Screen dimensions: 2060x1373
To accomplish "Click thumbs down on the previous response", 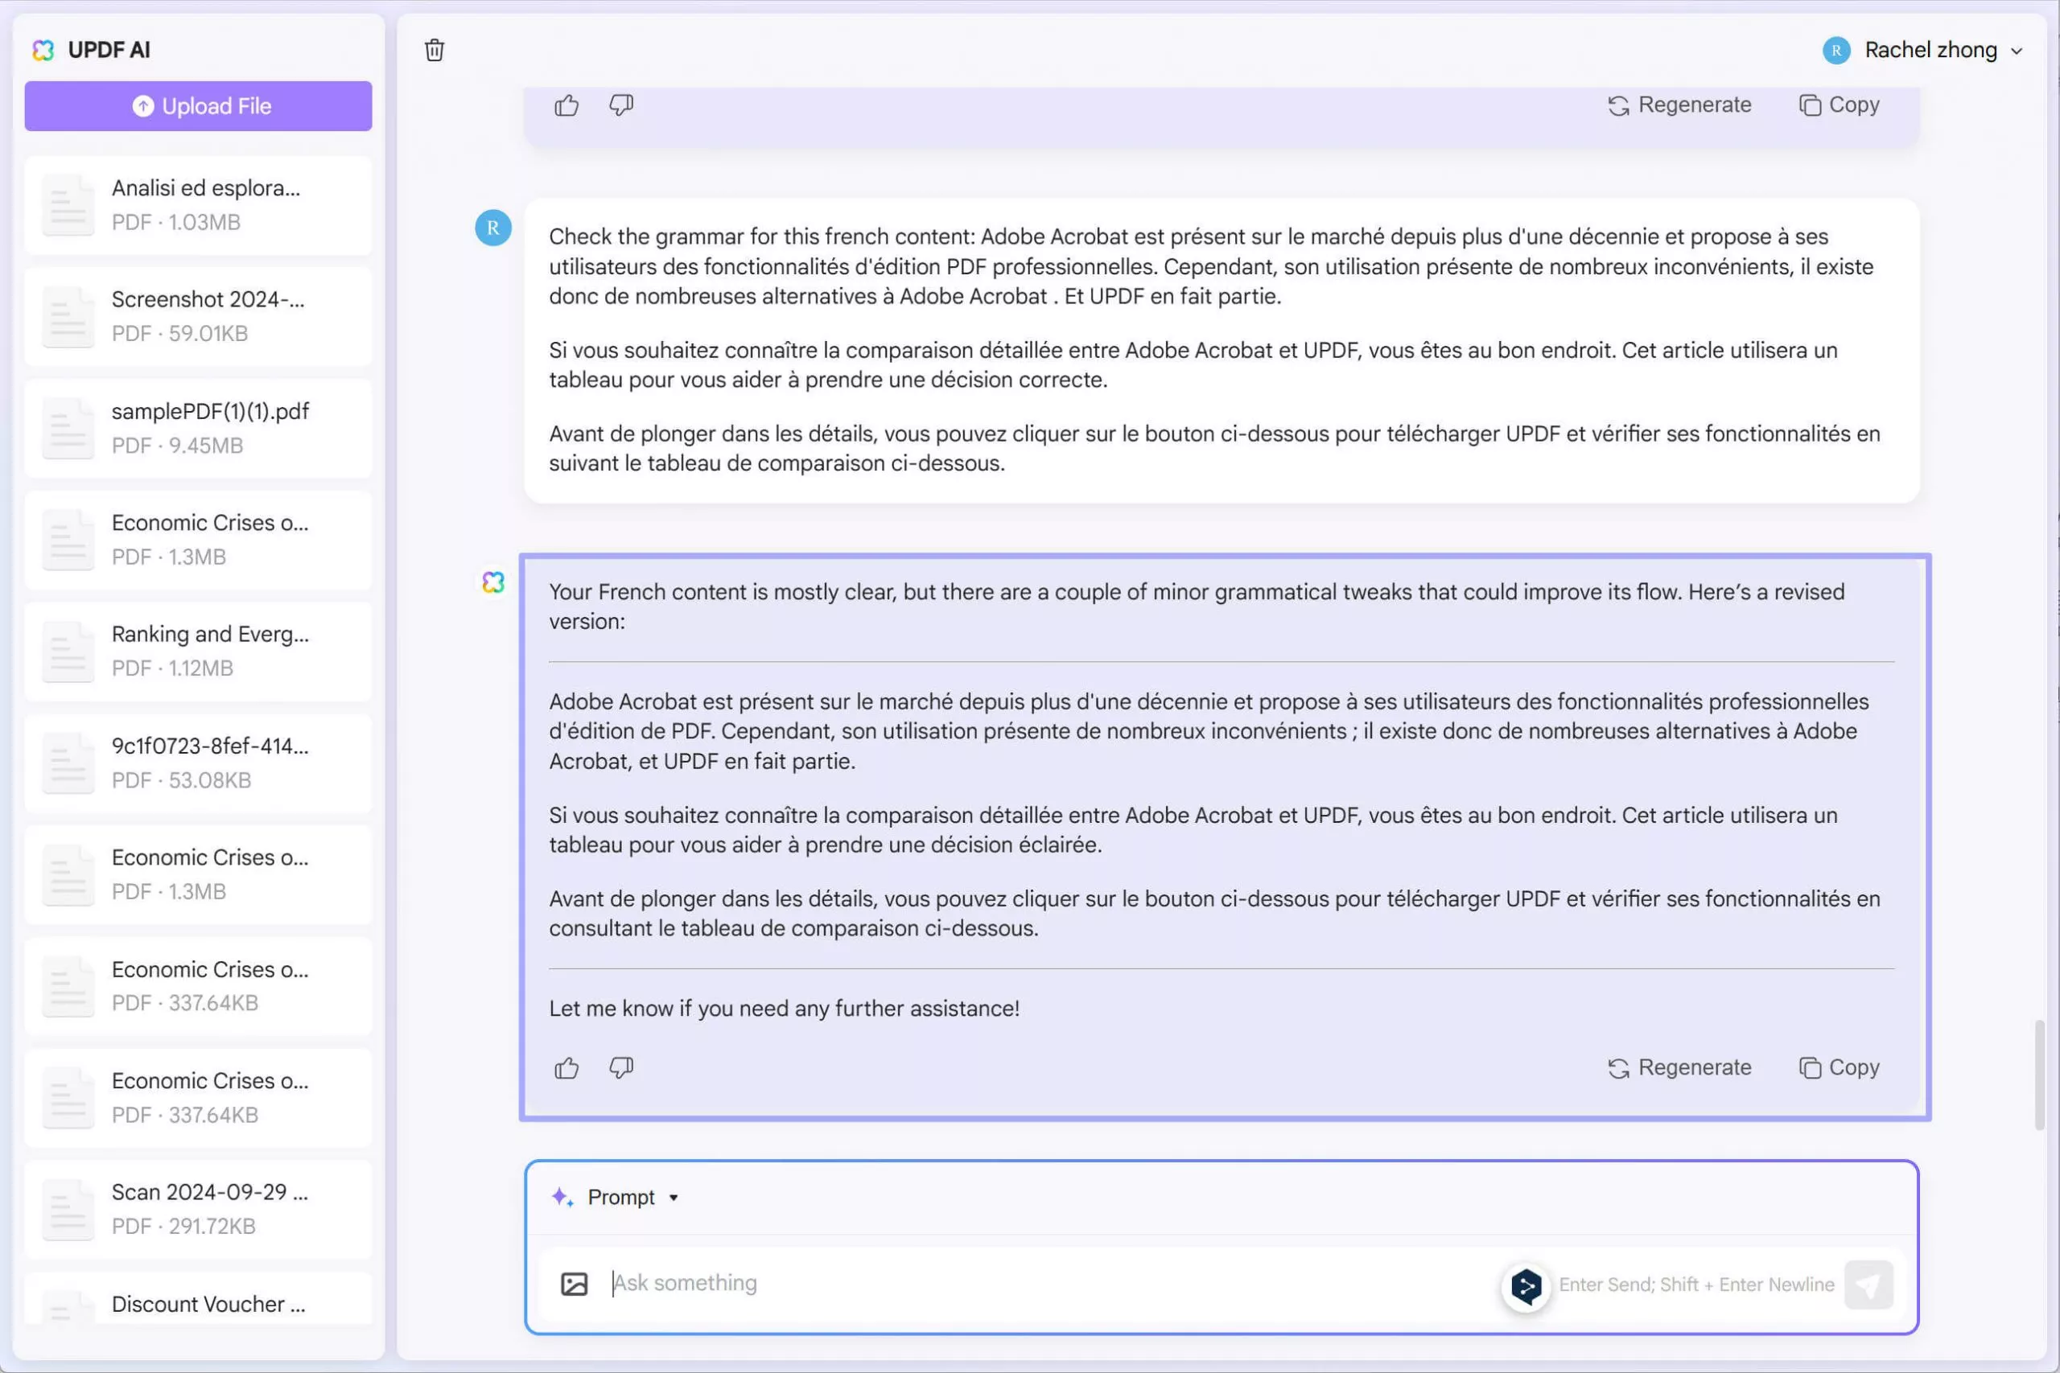I will point(621,106).
